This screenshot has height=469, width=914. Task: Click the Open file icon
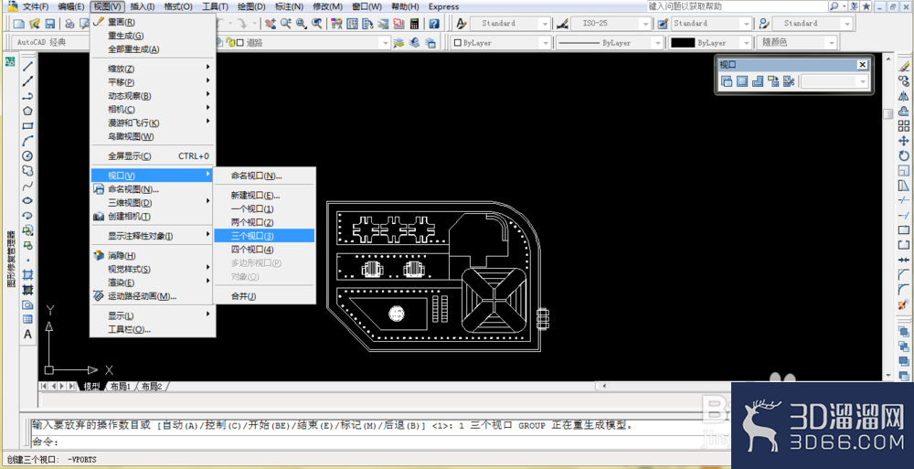[35, 24]
